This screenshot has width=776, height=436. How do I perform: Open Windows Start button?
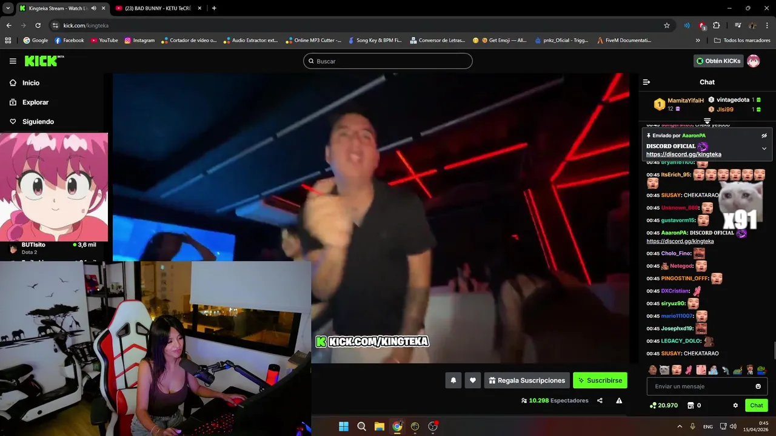344,426
